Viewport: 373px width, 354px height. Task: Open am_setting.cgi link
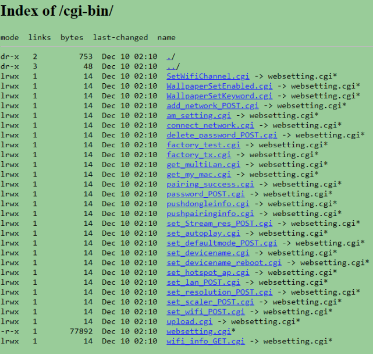point(198,115)
